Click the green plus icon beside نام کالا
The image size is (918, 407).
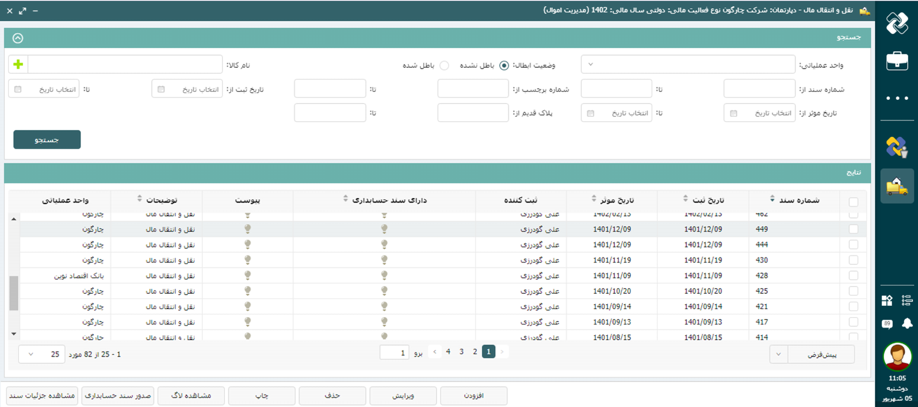[x=18, y=64]
